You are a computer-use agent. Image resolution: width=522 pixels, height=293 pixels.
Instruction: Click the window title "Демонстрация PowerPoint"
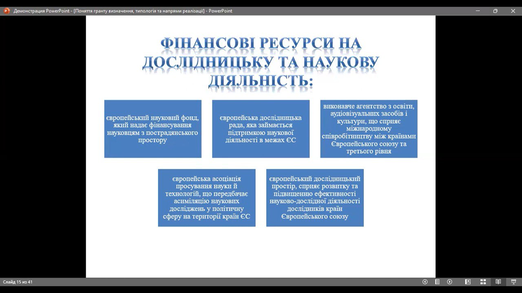click(123, 11)
